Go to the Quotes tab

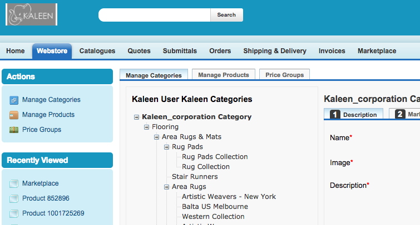click(x=139, y=51)
